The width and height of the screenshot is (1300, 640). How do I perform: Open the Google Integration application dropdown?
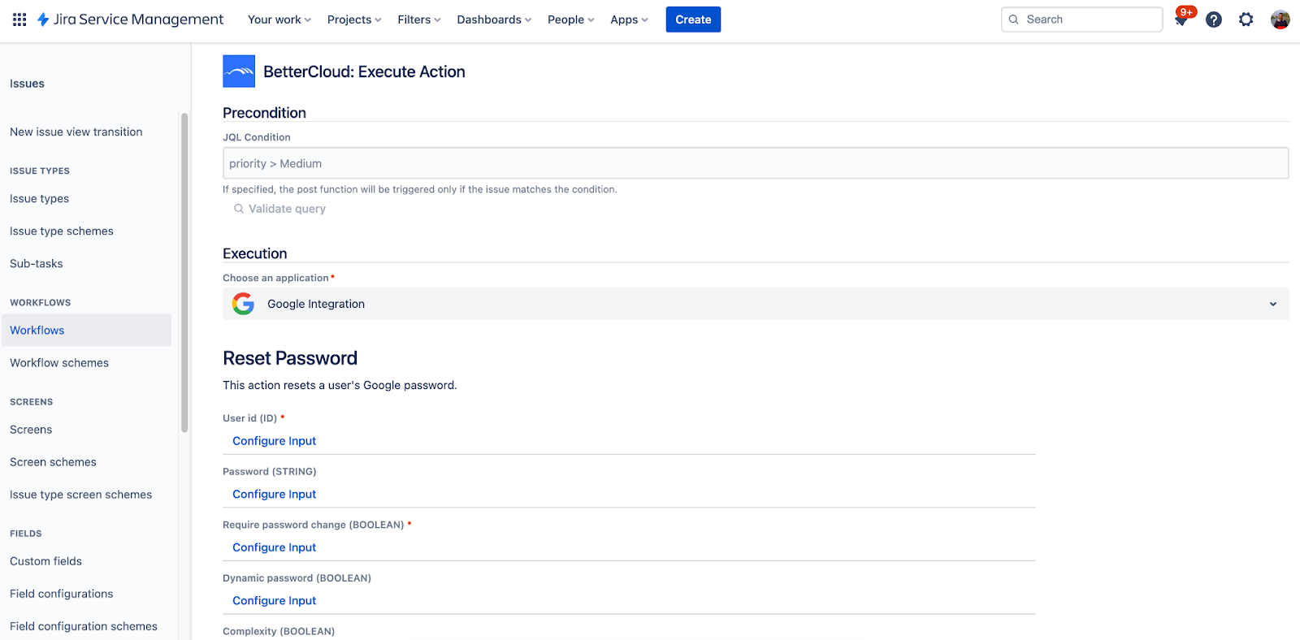coord(756,304)
